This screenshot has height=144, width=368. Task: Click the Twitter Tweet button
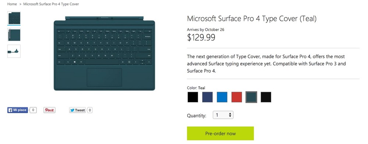tap(77, 110)
